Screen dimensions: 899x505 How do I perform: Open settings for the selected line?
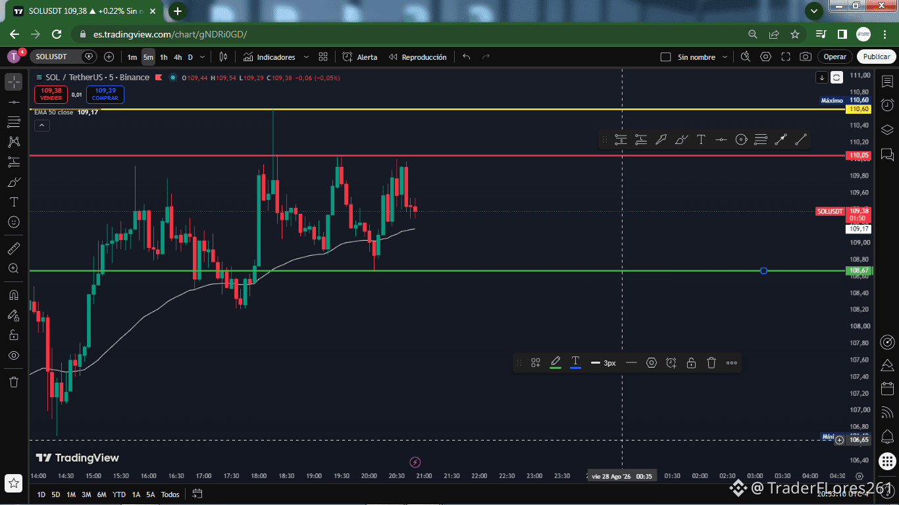tap(652, 362)
